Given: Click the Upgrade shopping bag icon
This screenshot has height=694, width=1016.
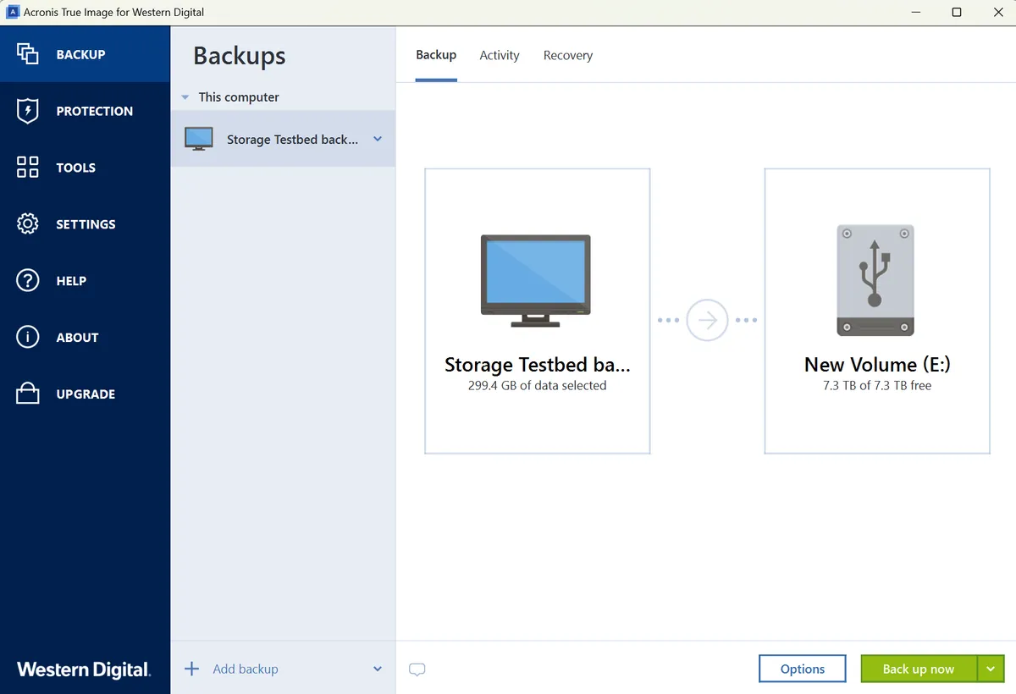Looking at the screenshot, I should [x=28, y=394].
